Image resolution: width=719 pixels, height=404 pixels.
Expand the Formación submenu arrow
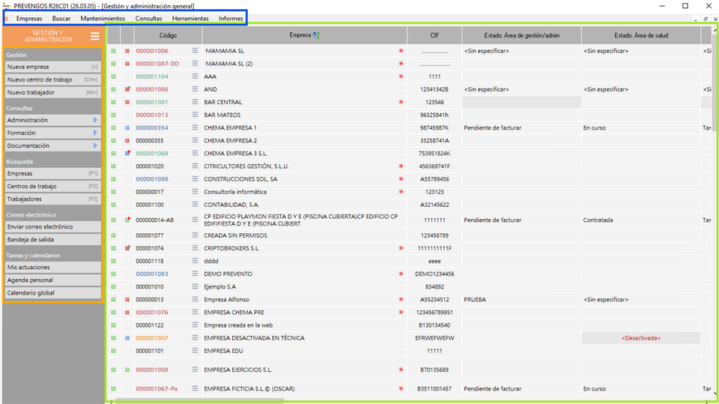pyautogui.click(x=95, y=133)
